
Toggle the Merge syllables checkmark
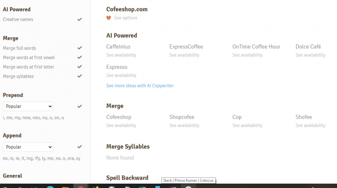tap(79, 76)
